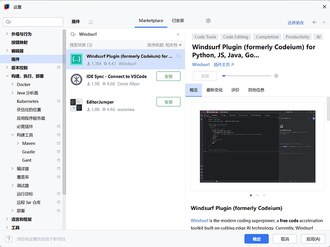Install the EditorJumper plugin
Viewport: 330px width, 247px height.
tap(168, 102)
